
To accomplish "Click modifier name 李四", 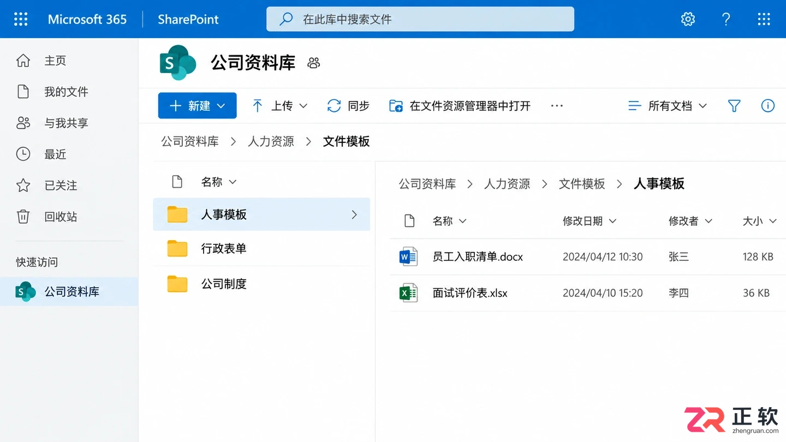I will [x=678, y=293].
